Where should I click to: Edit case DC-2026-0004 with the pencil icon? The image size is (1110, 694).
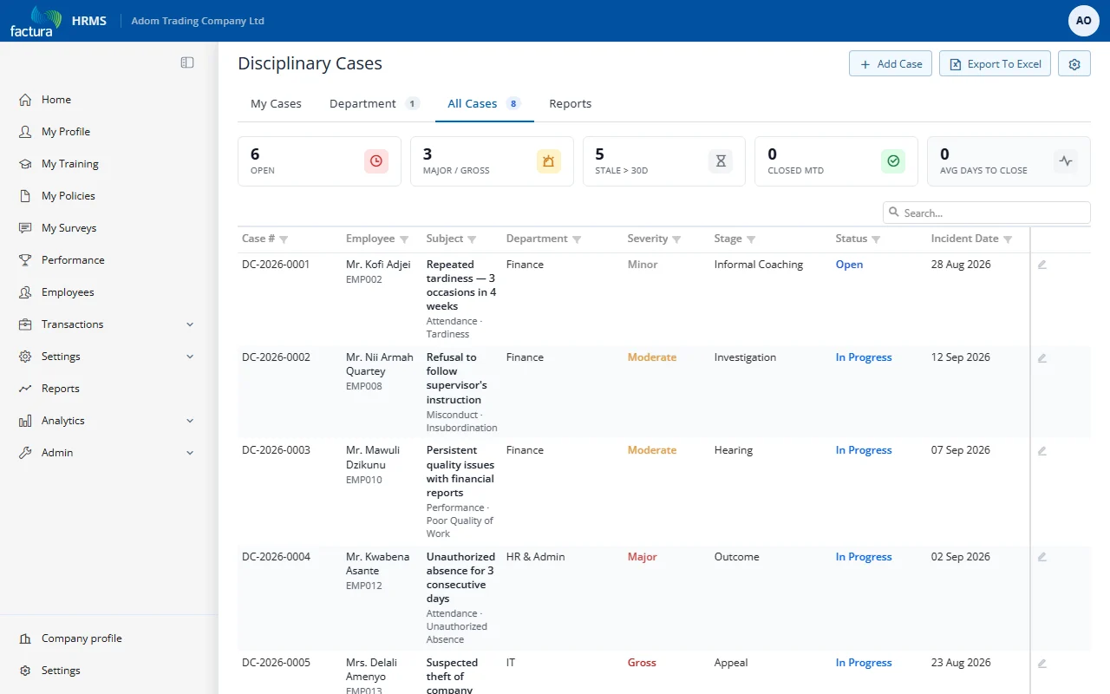point(1042,557)
